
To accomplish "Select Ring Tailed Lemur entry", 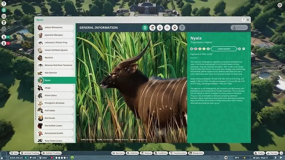I will click(x=55, y=140).
